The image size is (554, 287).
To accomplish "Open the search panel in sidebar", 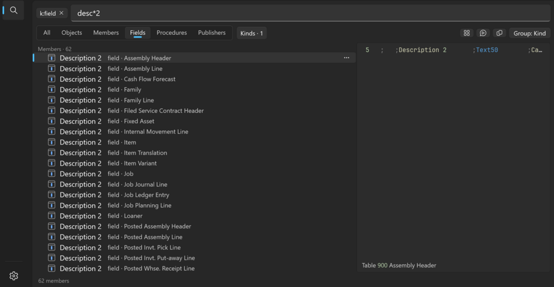I will tap(13, 10).
